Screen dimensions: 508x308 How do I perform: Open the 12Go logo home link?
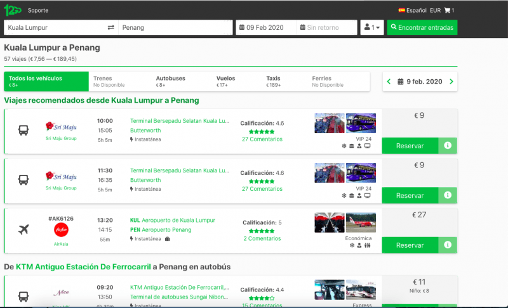[x=13, y=10]
